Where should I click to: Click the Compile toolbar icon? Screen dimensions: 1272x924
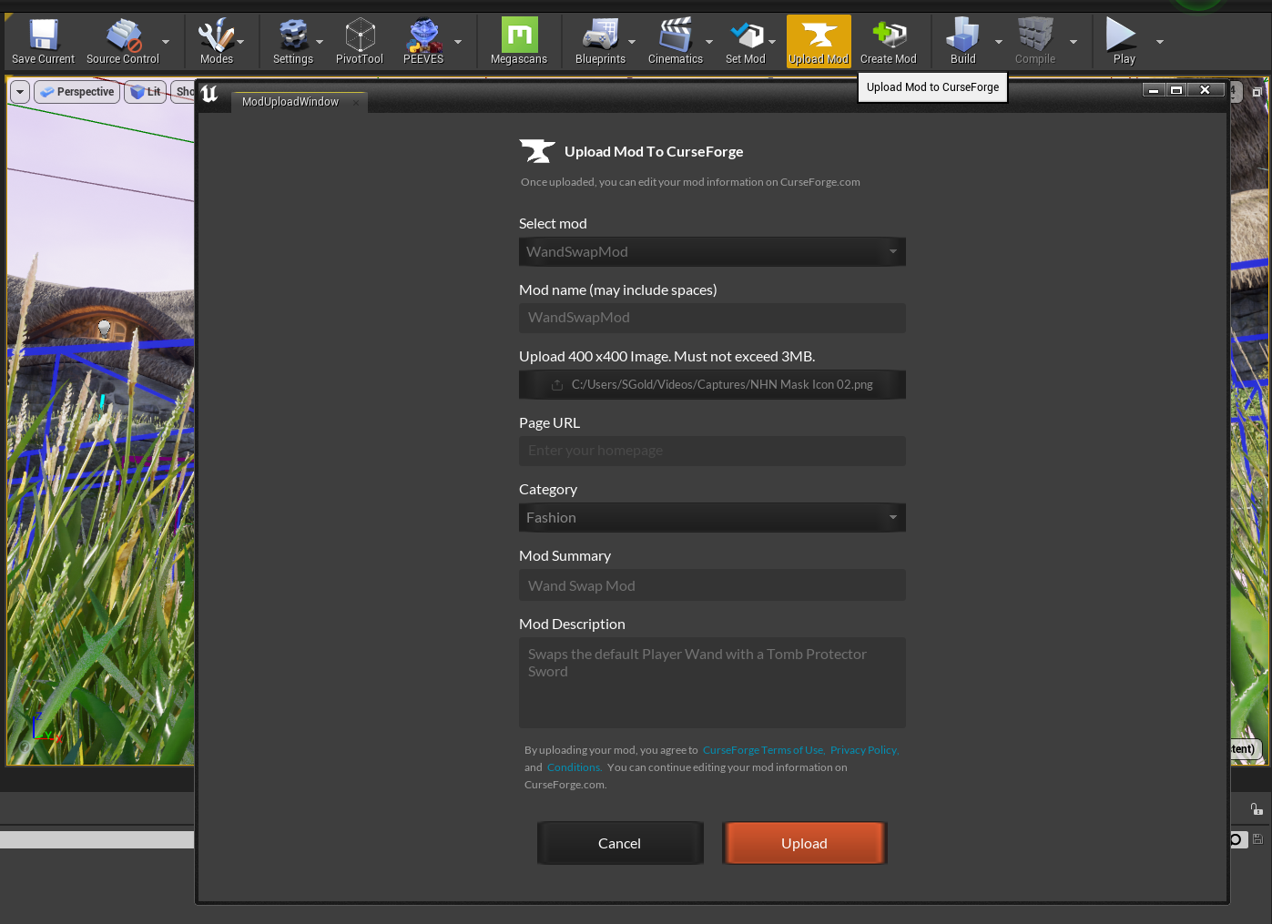[1035, 42]
